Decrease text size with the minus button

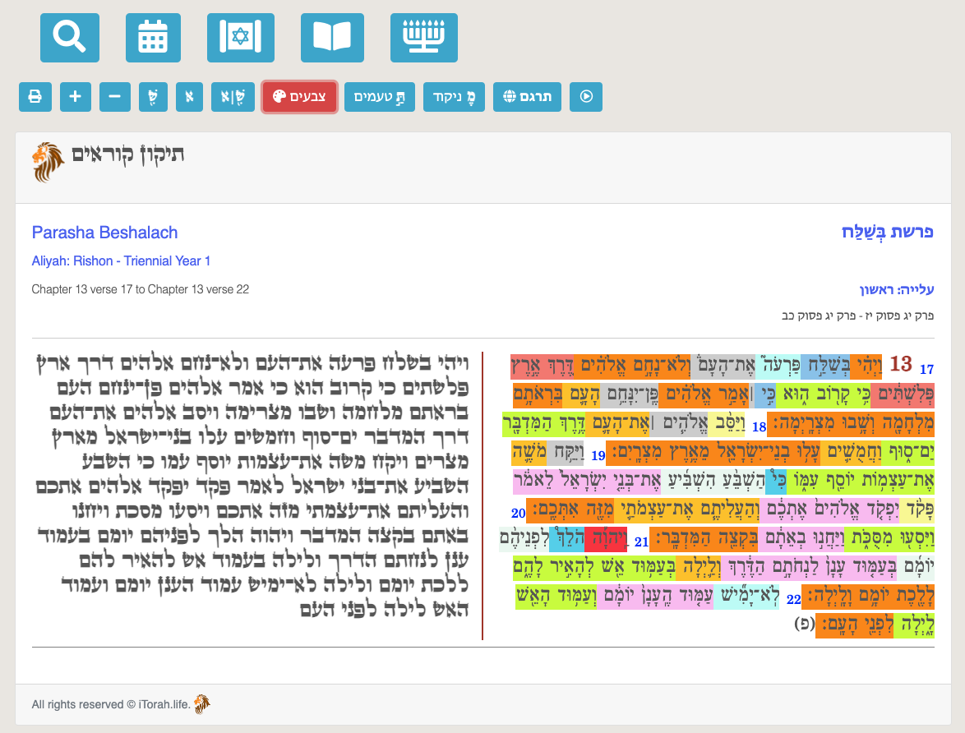tap(114, 96)
